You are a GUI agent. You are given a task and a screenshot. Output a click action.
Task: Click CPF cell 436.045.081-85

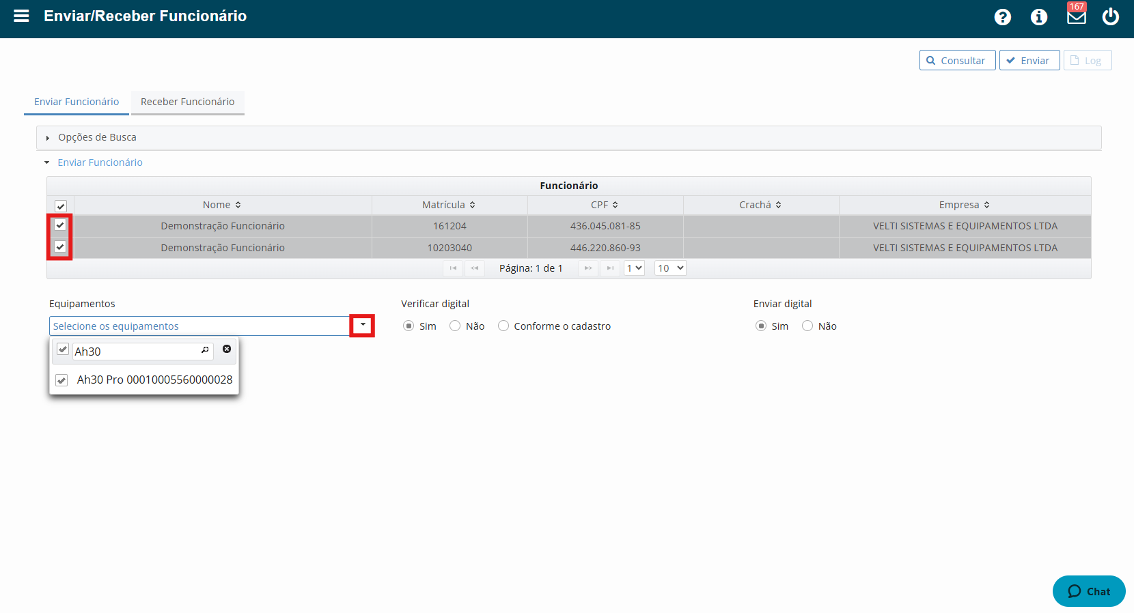[605, 226]
